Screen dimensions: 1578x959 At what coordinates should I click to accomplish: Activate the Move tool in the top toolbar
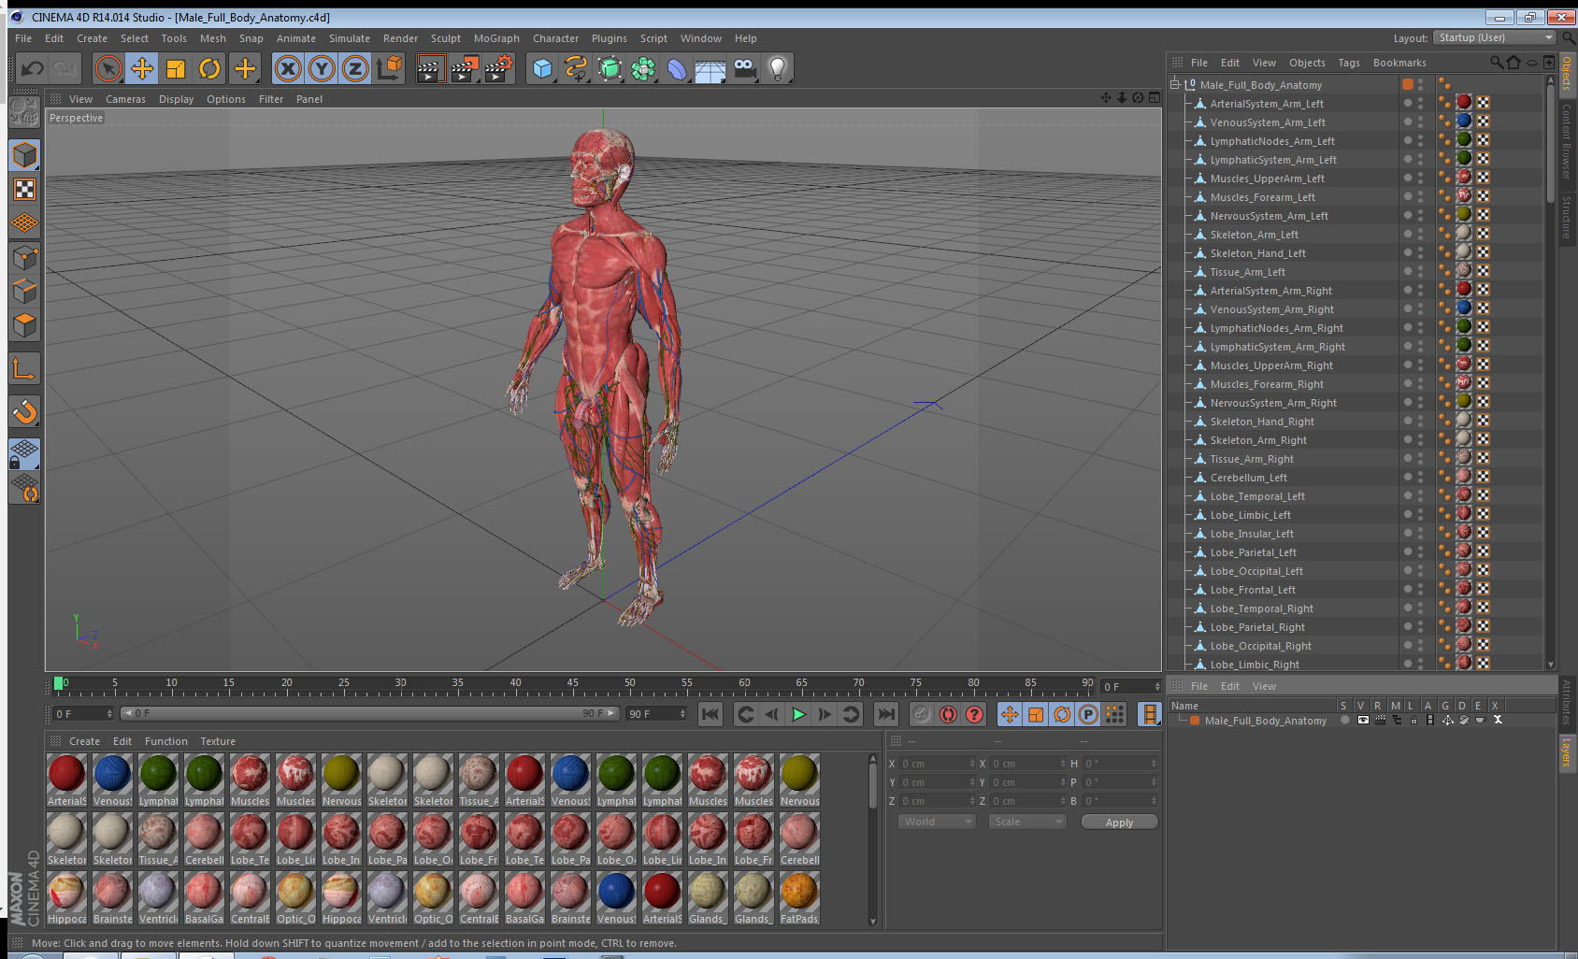142,68
